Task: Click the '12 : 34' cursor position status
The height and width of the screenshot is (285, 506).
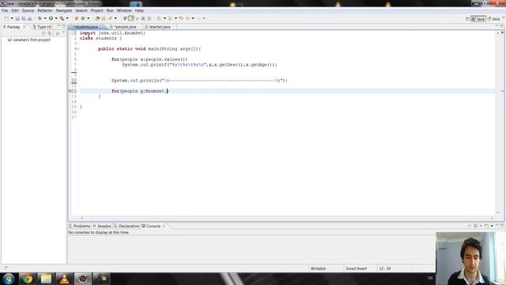Action: click(385, 268)
